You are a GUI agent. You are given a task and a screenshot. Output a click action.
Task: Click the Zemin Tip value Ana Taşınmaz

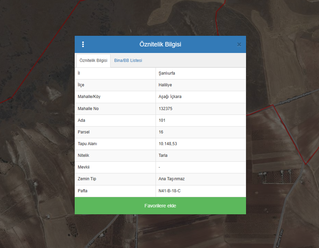point(172,179)
